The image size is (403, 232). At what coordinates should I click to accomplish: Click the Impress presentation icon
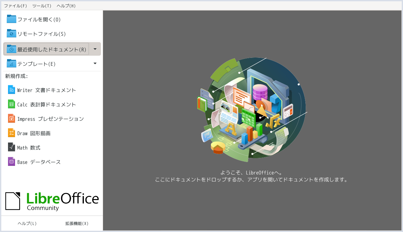tap(12, 119)
